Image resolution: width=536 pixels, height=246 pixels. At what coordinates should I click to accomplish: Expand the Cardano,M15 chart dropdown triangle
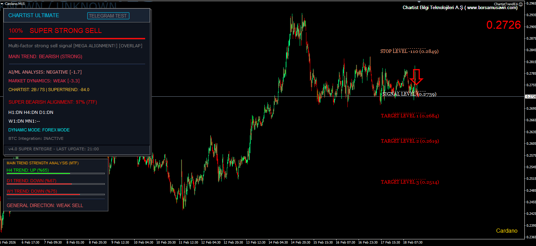(x=2, y=4)
